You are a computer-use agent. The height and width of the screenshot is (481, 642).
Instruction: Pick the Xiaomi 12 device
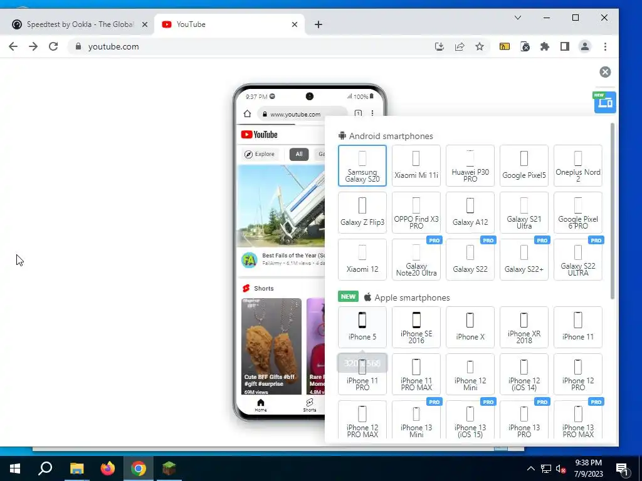pyautogui.click(x=362, y=260)
